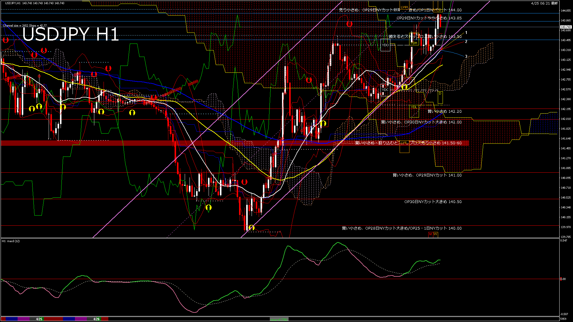The image size is (573, 322).
Task: Click the YDO marker box on chart
Action: 385,45
